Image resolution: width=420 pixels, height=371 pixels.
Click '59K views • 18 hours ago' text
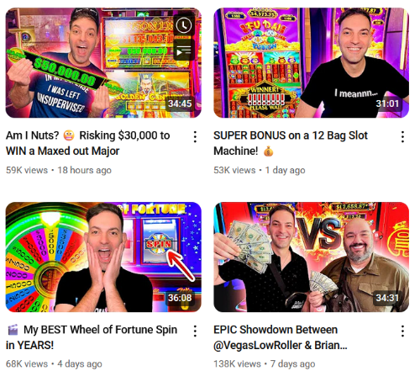[x=59, y=170]
